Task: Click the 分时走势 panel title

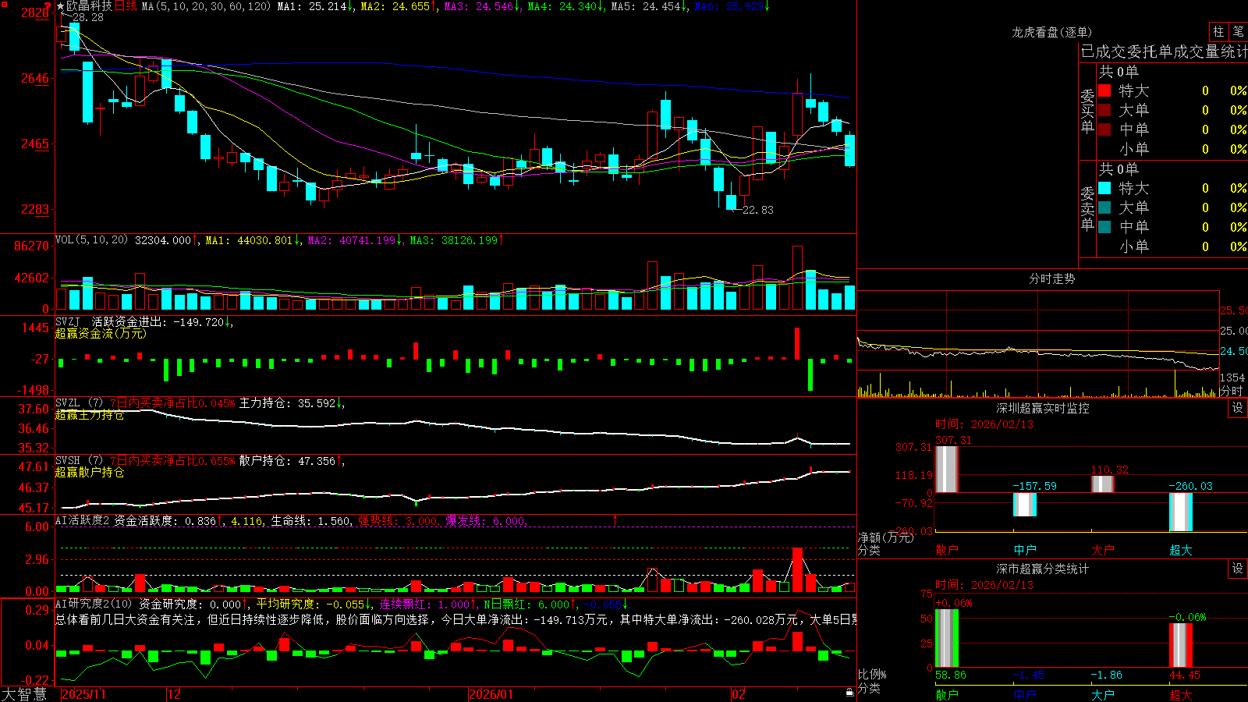Action: pos(1051,278)
